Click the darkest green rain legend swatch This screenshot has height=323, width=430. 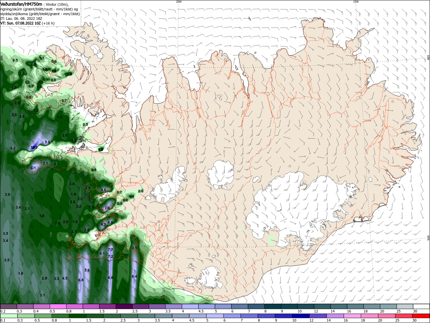(x=77, y=316)
